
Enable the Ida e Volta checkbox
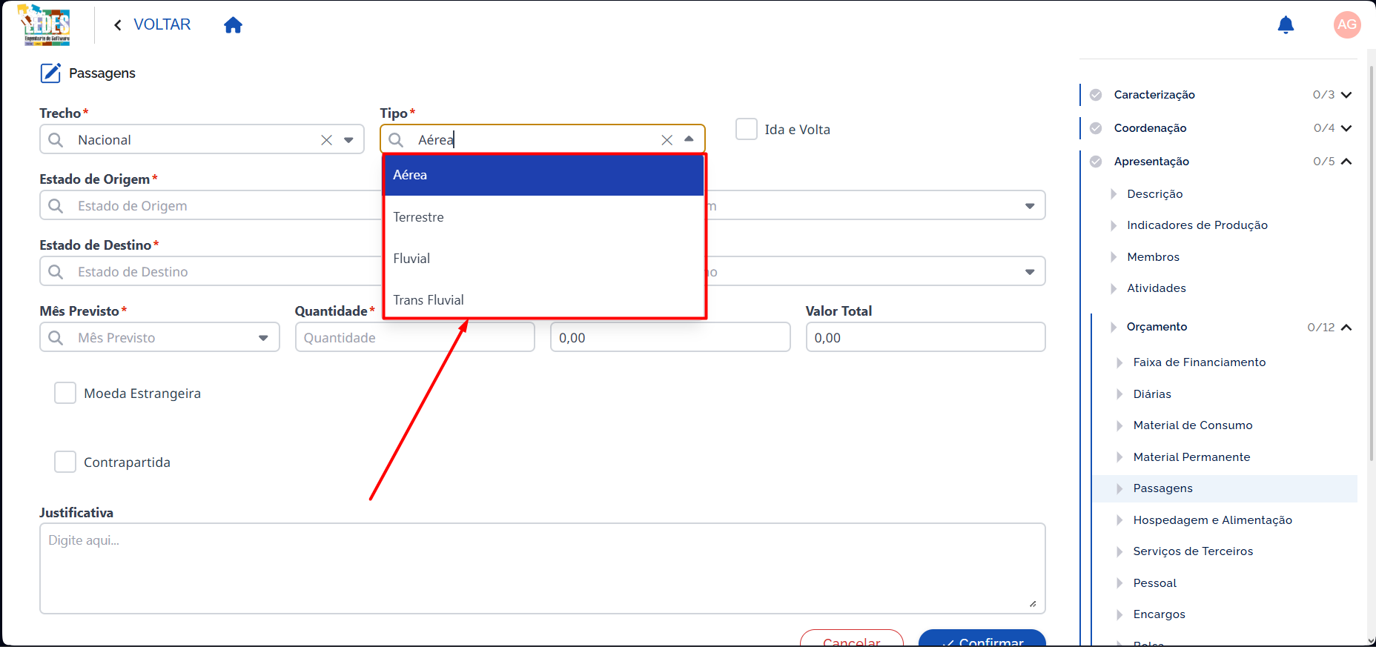[x=747, y=129]
